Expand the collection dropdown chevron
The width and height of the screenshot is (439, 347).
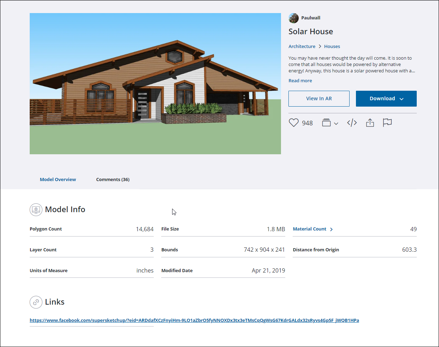[336, 124]
